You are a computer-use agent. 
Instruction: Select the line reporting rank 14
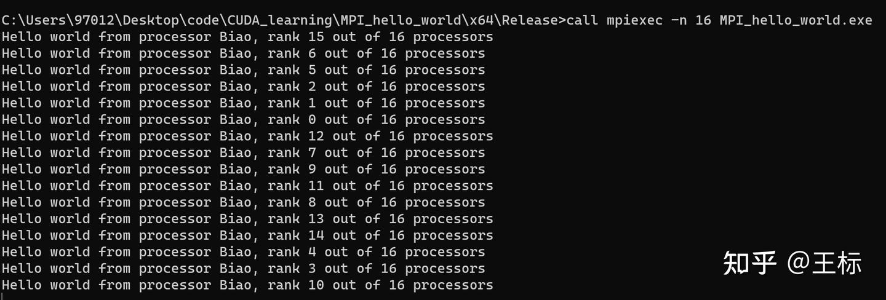click(x=247, y=235)
